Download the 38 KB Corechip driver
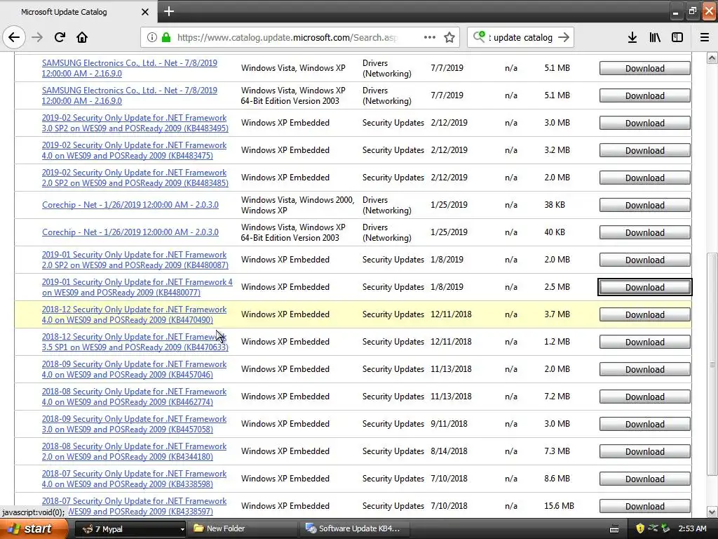 tap(645, 206)
